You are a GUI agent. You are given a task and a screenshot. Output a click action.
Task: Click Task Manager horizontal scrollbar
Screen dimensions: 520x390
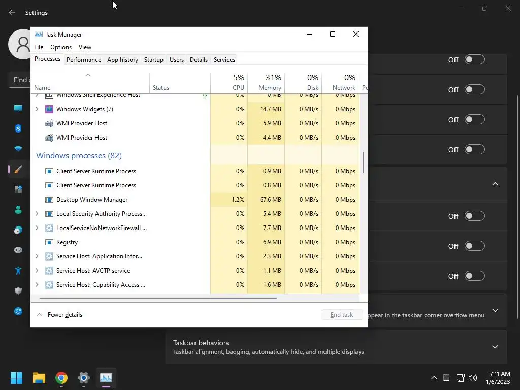(x=158, y=298)
